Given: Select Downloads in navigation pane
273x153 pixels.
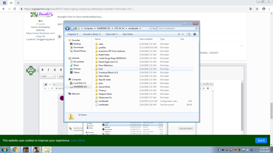Looking at the screenshot, I should (78, 47).
